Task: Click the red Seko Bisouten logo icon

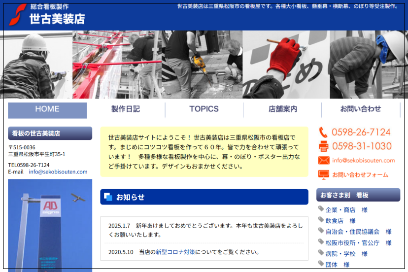Action: (18, 14)
